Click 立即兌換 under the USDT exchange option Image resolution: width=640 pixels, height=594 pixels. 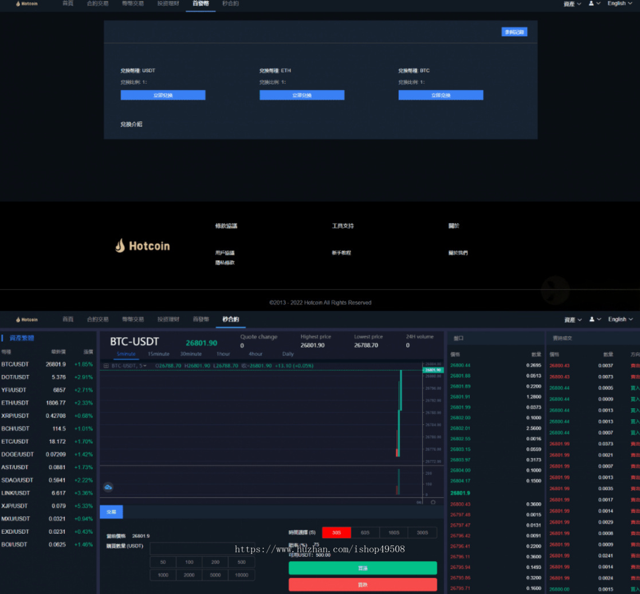(x=163, y=95)
